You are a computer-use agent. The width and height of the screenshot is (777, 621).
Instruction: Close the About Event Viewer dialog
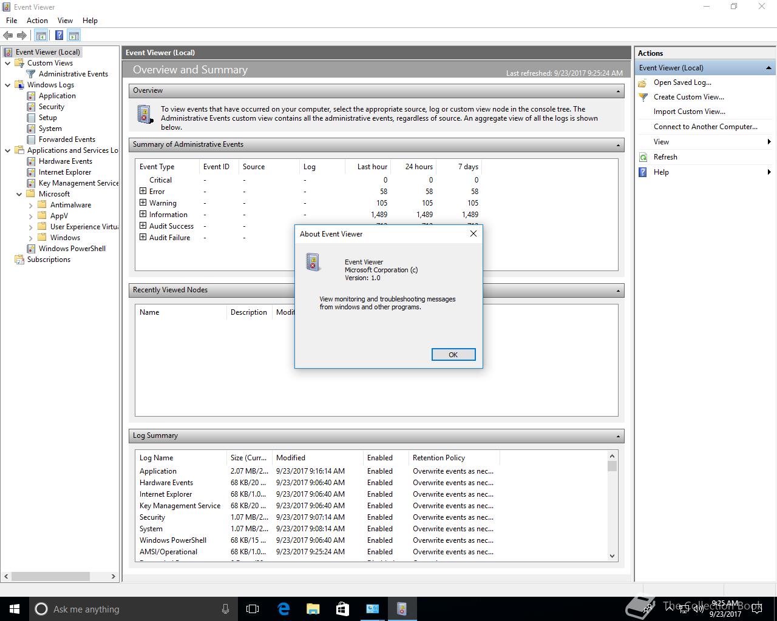[x=473, y=233]
